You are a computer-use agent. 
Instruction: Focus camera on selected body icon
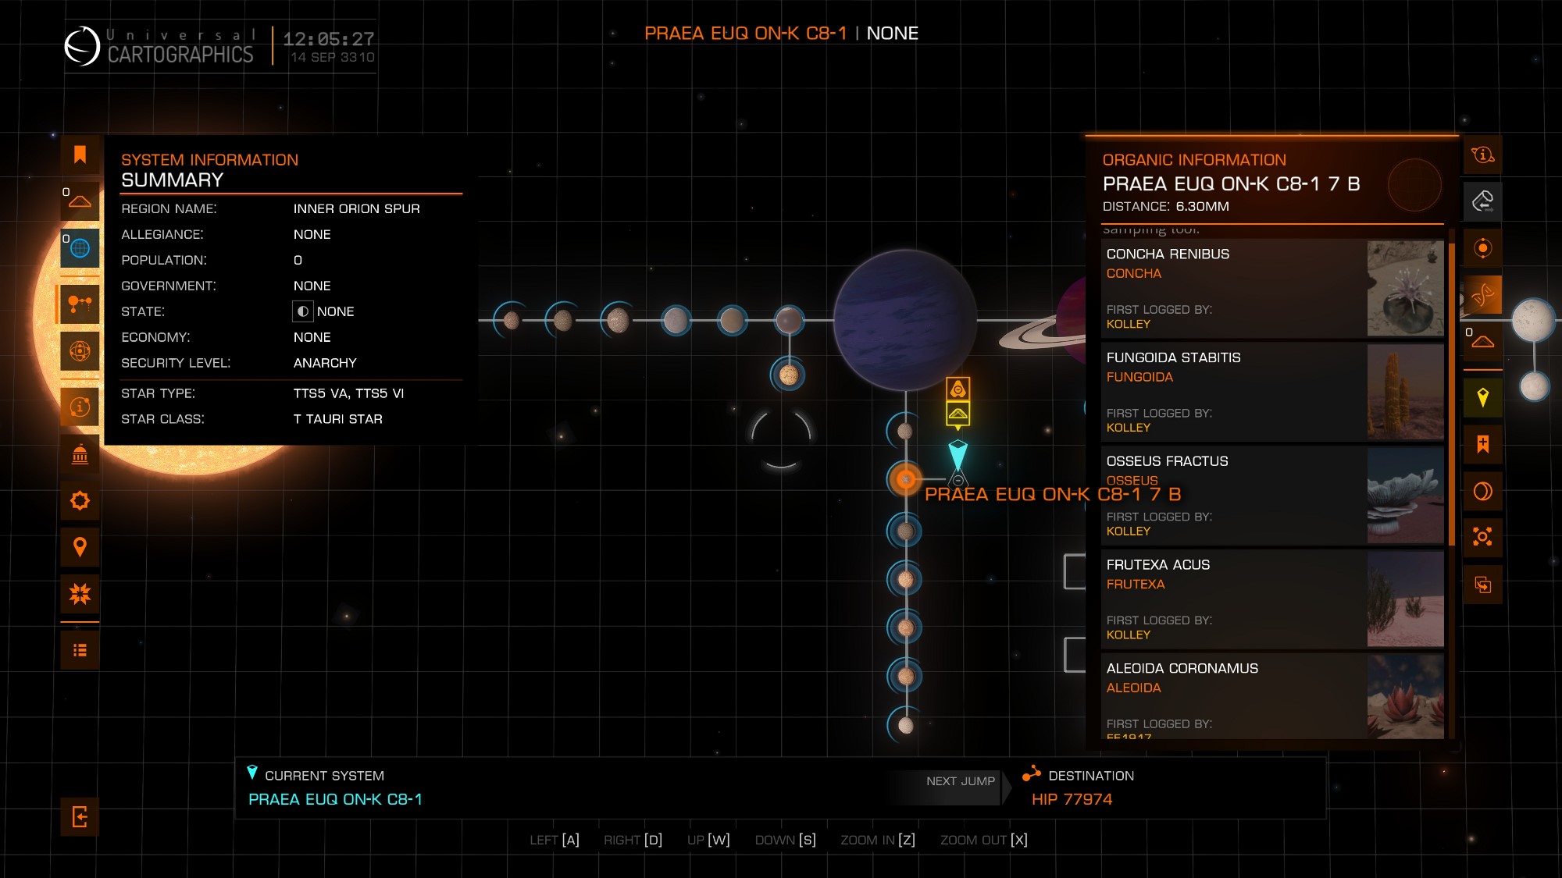click(x=1482, y=537)
